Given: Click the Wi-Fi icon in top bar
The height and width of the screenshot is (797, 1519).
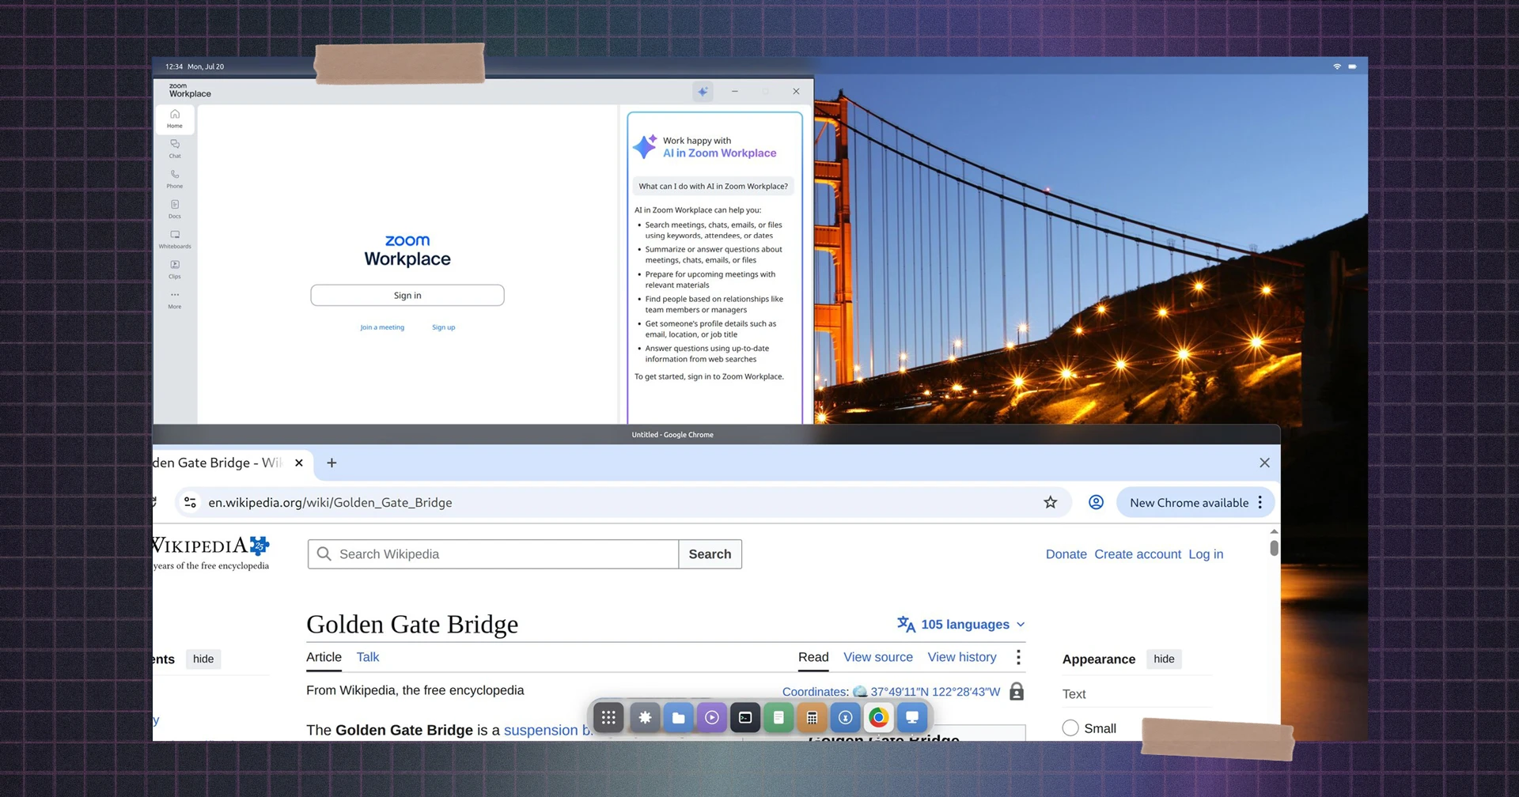Looking at the screenshot, I should point(1337,66).
